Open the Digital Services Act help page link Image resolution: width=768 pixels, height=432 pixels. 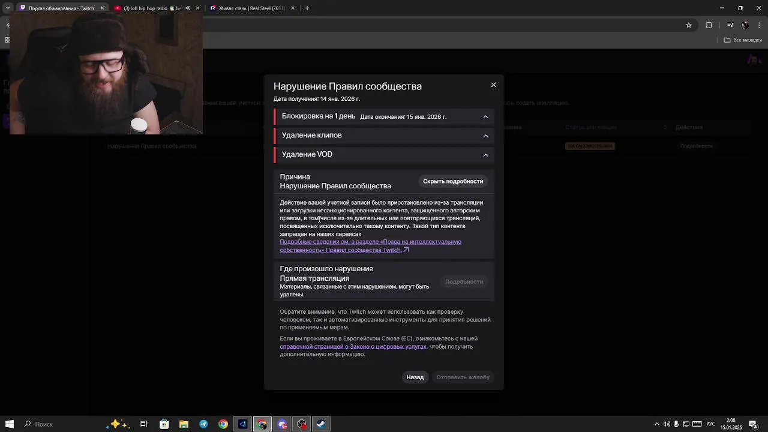[x=353, y=346]
